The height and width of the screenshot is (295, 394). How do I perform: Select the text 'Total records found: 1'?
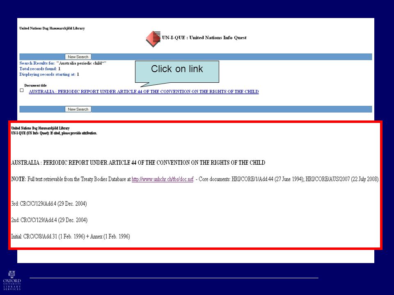[x=40, y=69]
